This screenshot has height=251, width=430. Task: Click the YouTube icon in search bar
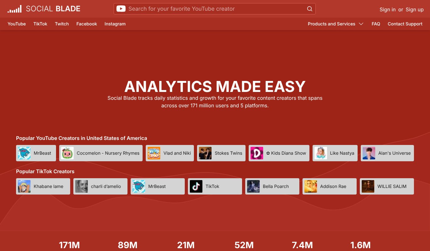pyautogui.click(x=121, y=9)
